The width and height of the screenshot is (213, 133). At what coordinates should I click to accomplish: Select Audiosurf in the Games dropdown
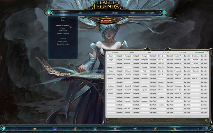pos(63,39)
